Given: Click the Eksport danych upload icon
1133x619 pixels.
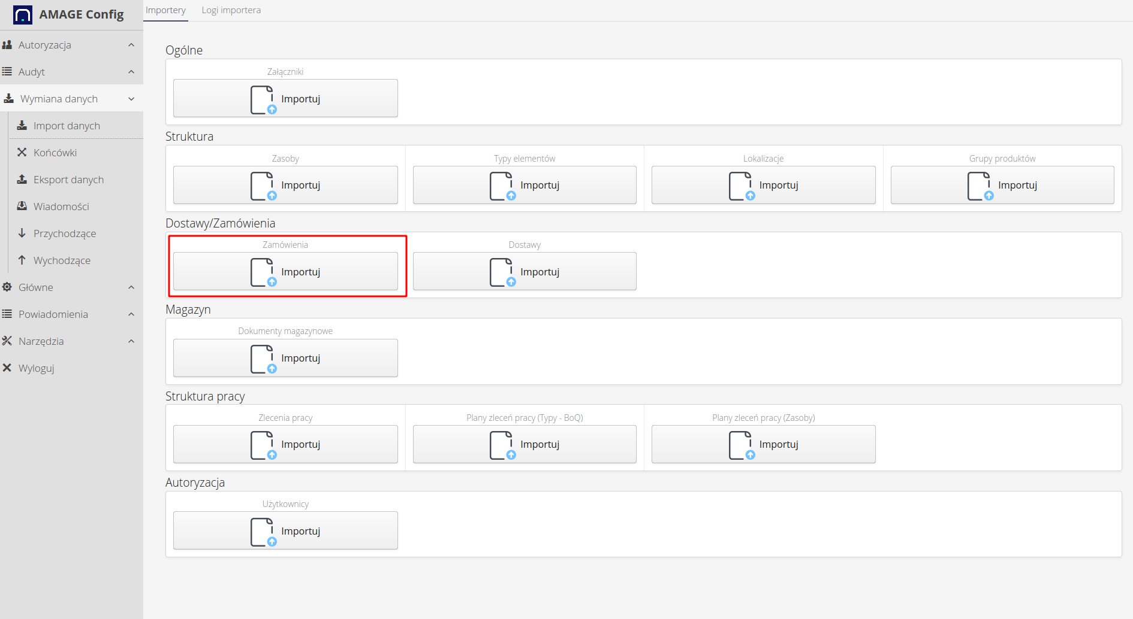Looking at the screenshot, I should coord(22,179).
